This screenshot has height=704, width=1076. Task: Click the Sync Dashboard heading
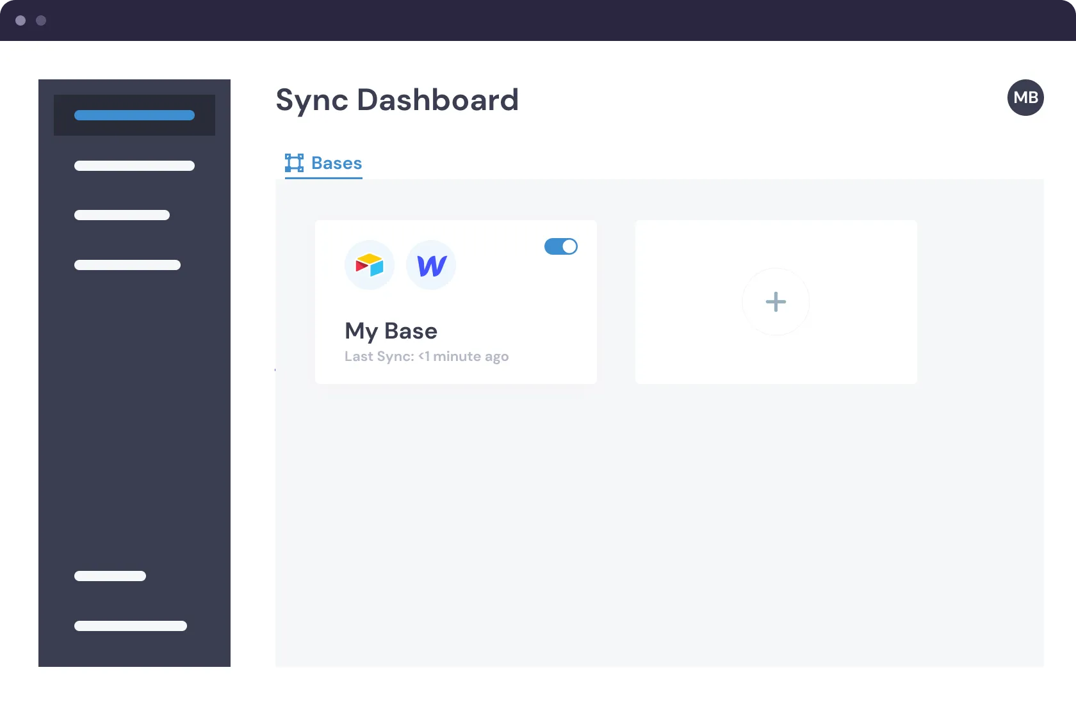click(397, 100)
